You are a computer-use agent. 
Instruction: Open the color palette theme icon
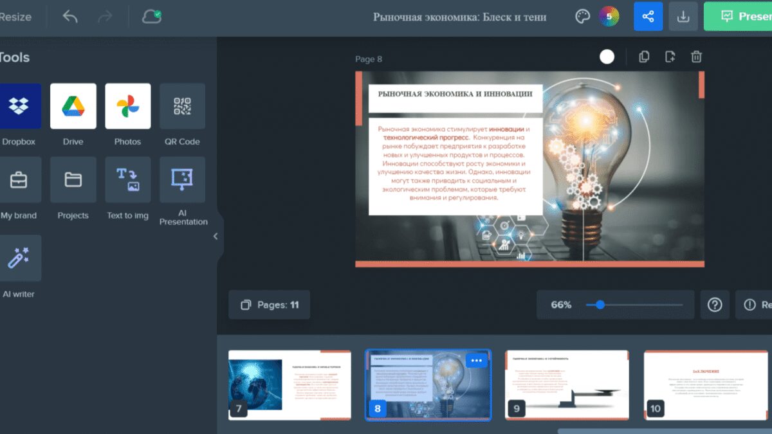coord(582,17)
